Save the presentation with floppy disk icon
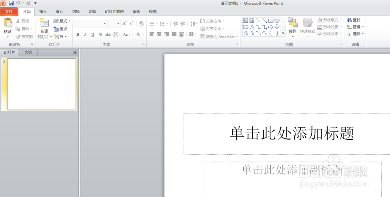This screenshot has width=390, height=197. point(11,3)
